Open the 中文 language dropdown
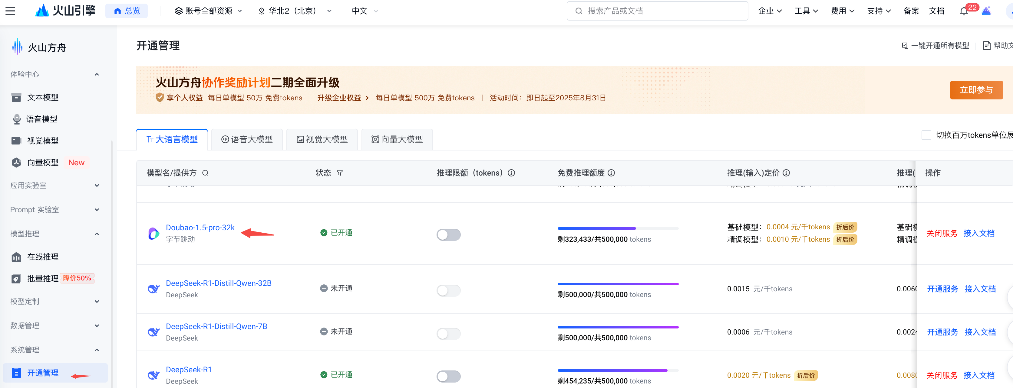This screenshot has height=388, width=1013. tap(365, 11)
